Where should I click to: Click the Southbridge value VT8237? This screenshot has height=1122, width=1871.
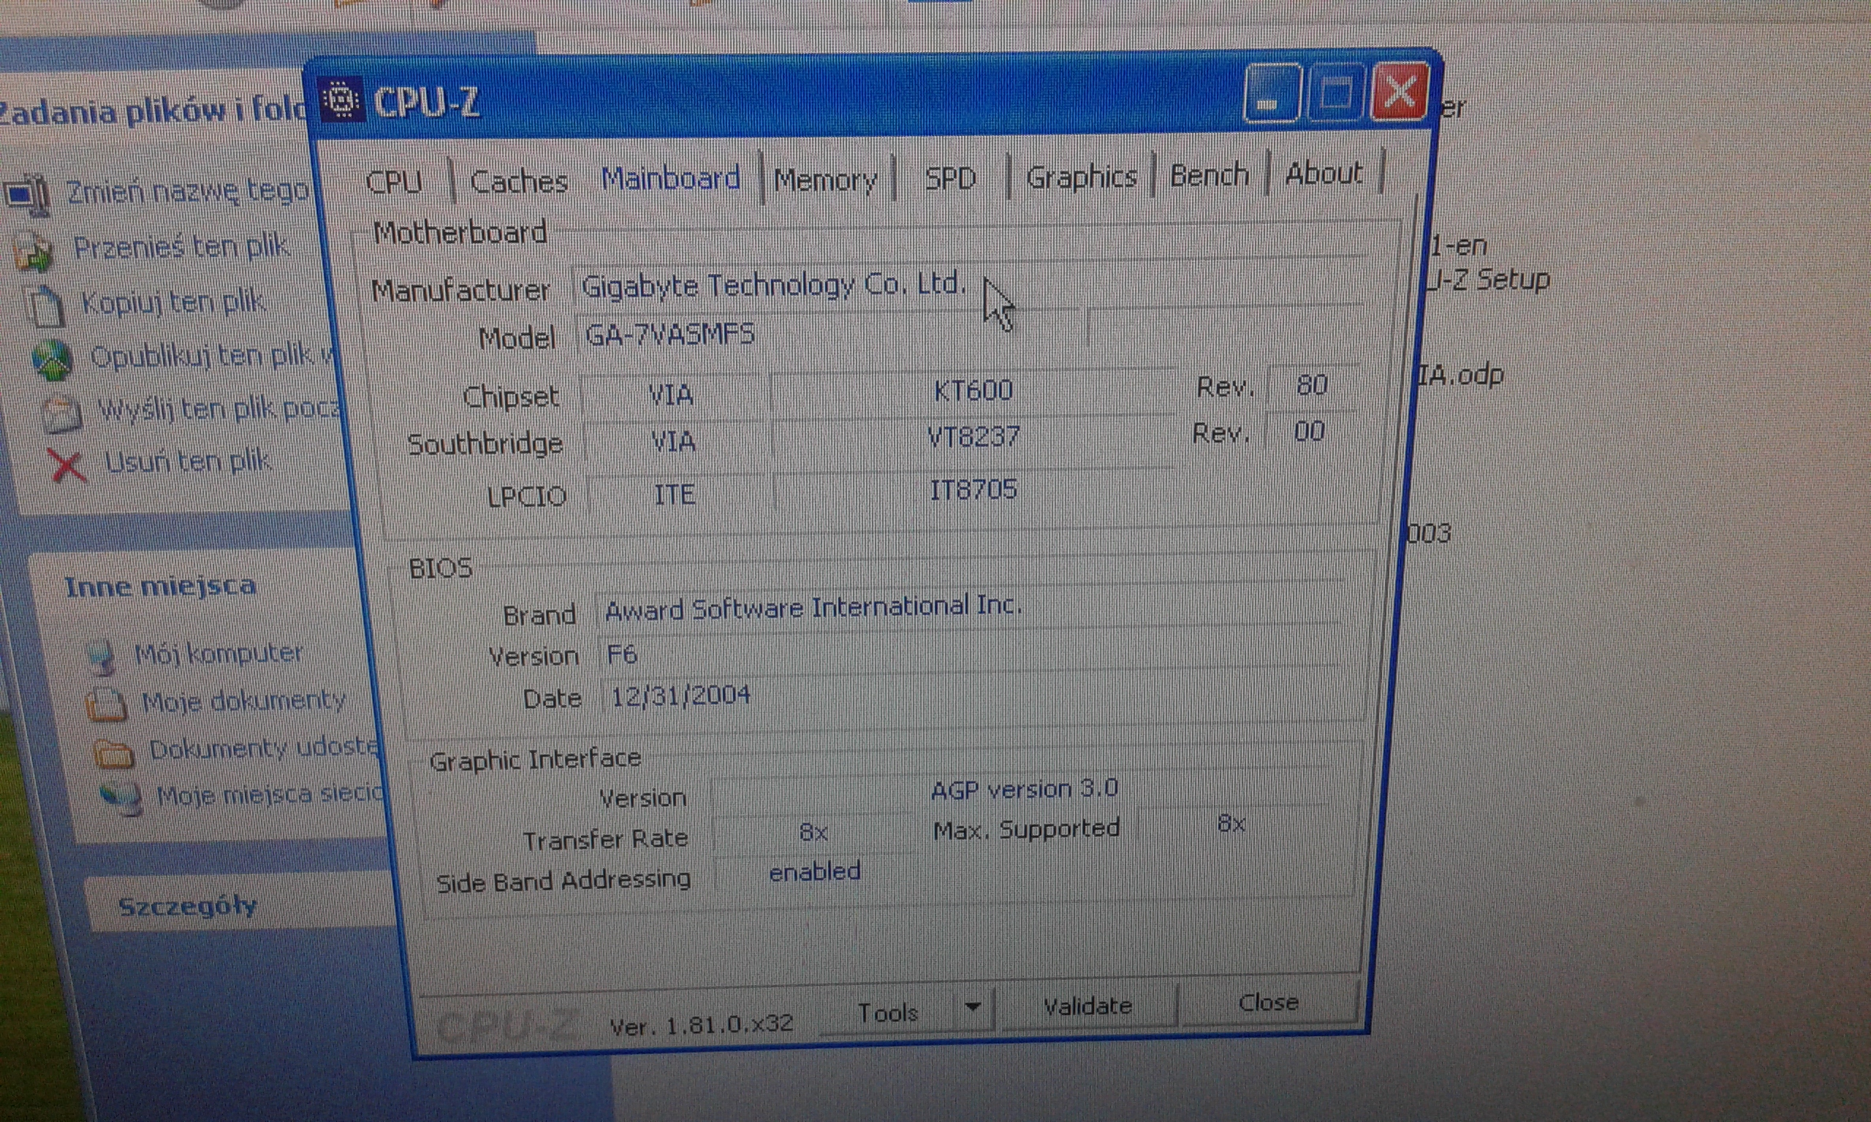point(973,437)
